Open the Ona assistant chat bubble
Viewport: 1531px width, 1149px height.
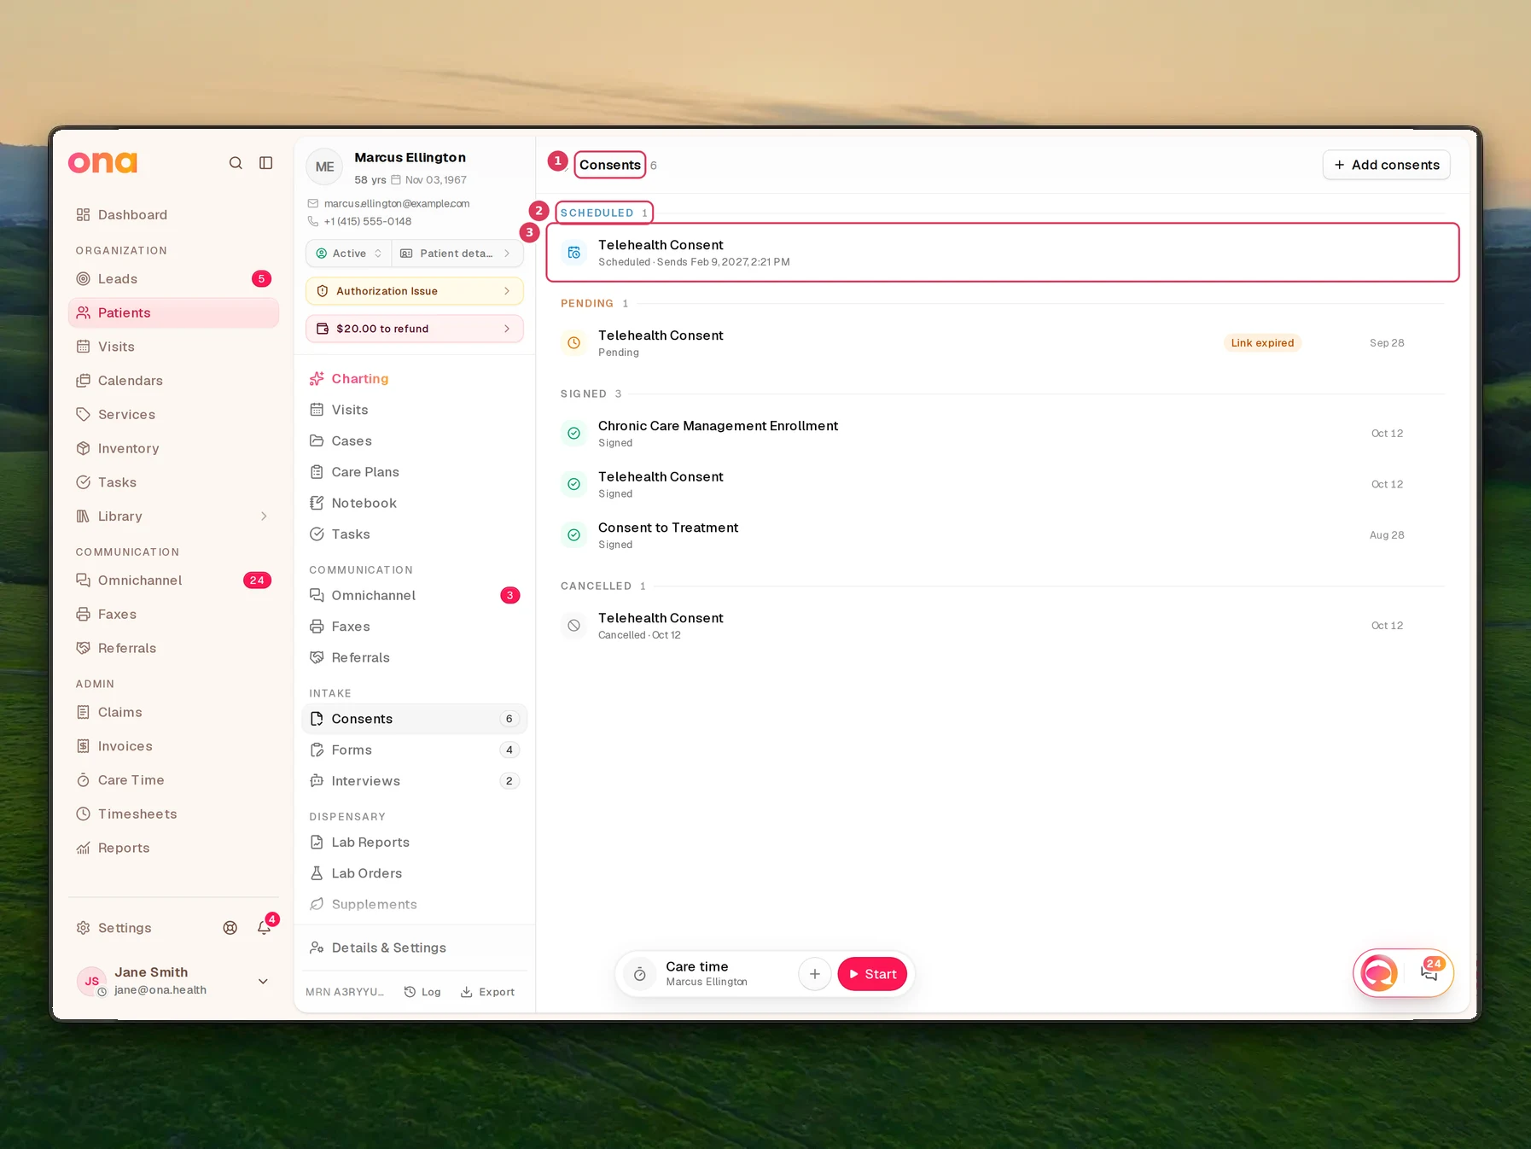click(x=1379, y=973)
